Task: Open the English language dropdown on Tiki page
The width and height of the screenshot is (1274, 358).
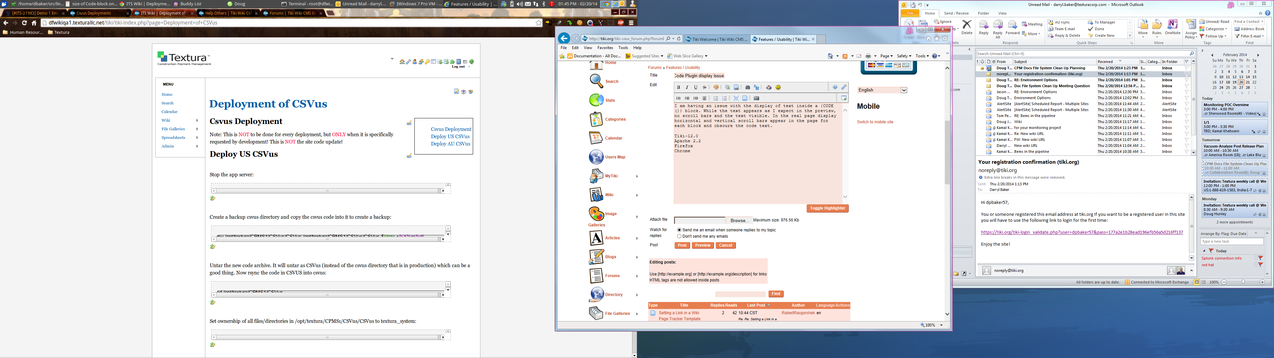Action: pyautogui.click(x=882, y=90)
